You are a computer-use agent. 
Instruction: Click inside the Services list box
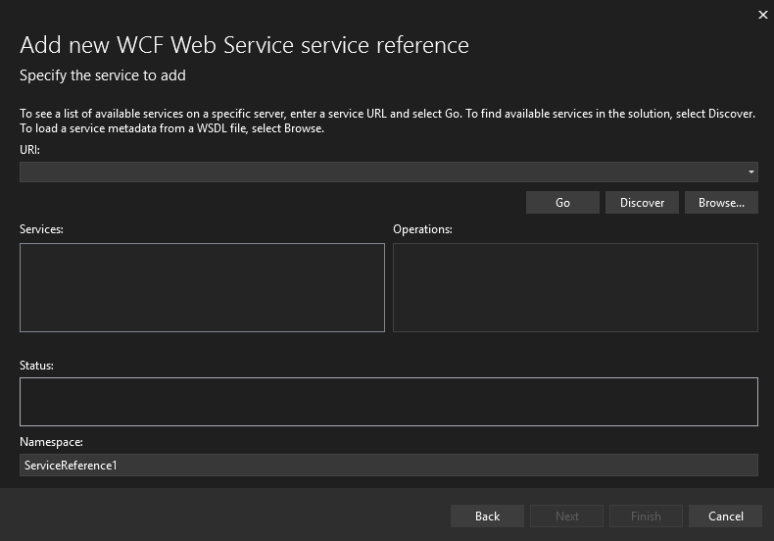coord(202,287)
